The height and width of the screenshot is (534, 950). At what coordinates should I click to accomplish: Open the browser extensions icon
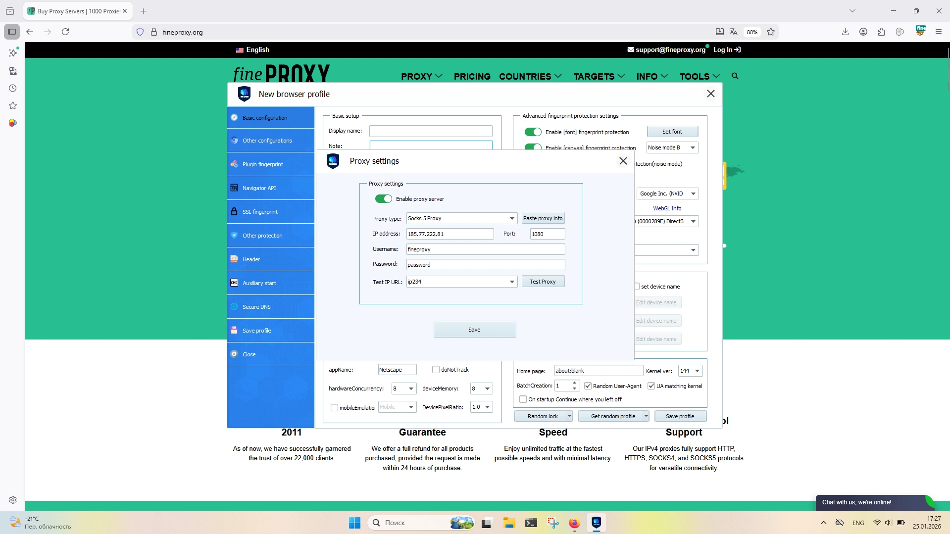881,32
